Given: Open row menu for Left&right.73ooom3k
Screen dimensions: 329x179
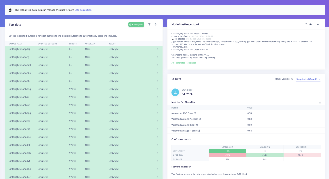Looking at the screenshot, I should pos(157,65).
